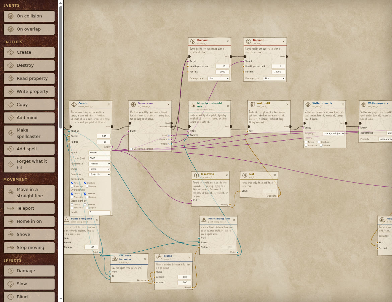Viewport: 392px width, 302px height.
Task: Click the Not node header icon
Action: tap(245, 175)
